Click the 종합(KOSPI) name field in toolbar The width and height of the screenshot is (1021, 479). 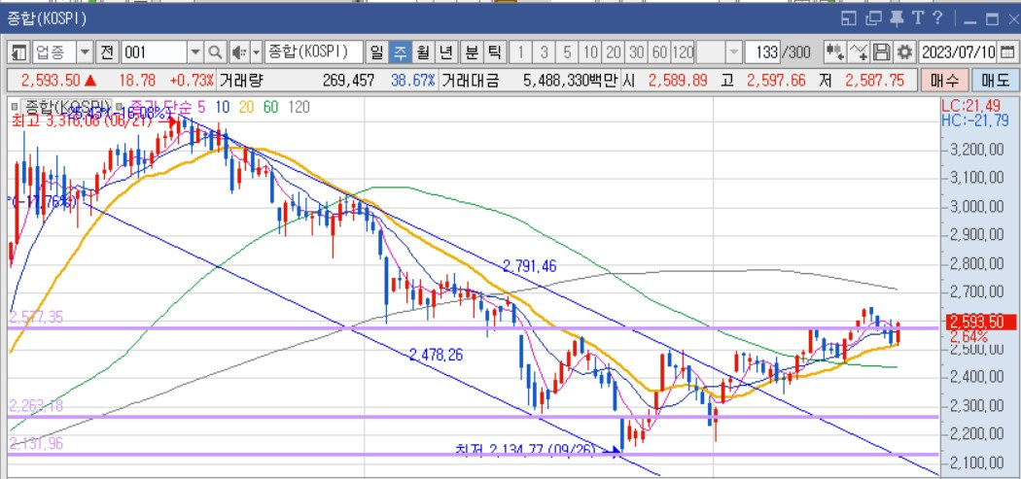click(x=314, y=52)
